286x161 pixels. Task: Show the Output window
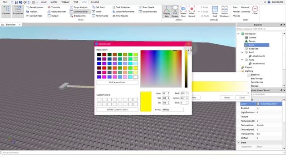(53, 16)
